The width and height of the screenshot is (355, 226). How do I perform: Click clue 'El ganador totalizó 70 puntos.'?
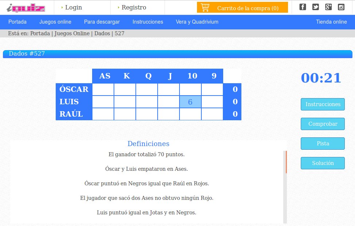(146, 154)
